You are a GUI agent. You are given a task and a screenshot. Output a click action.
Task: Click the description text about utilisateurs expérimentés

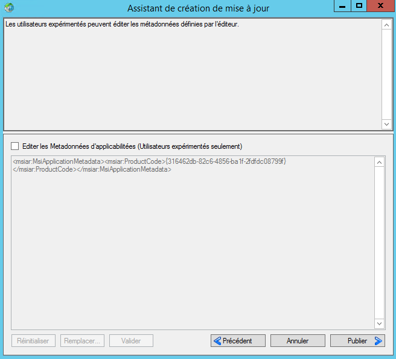(122, 24)
